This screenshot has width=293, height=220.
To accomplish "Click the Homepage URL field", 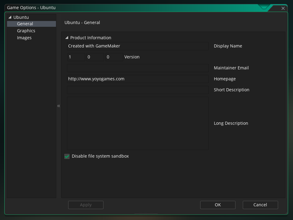I will point(138,79).
